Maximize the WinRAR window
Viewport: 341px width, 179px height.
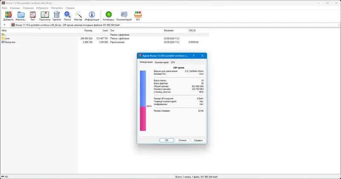click(x=327, y=3)
